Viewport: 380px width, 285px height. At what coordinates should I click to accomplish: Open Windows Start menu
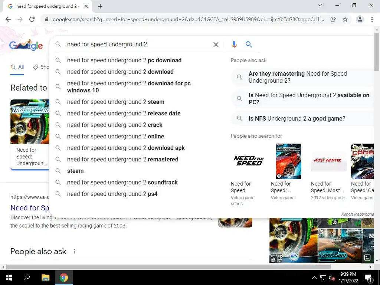pyautogui.click(x=9, y=278)
